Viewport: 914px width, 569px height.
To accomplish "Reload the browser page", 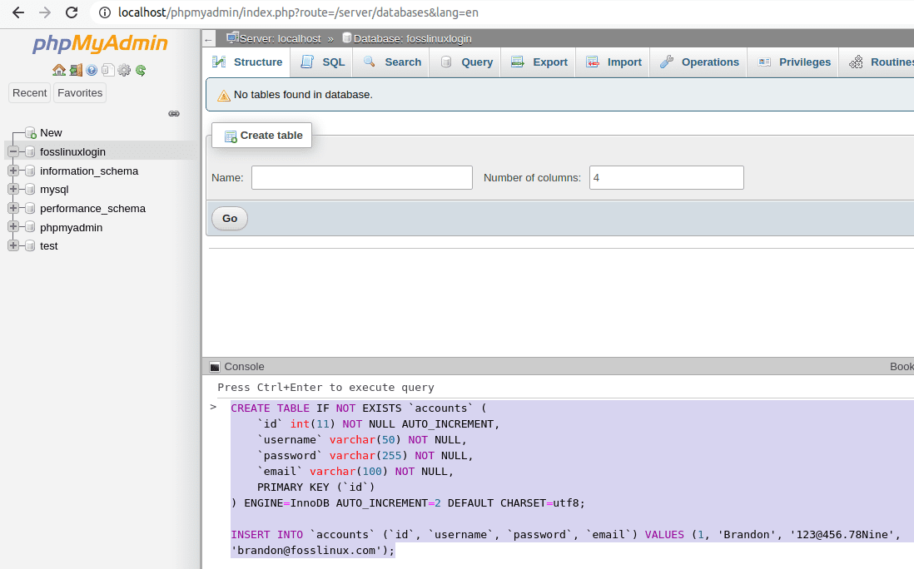I will coord(72,12).
